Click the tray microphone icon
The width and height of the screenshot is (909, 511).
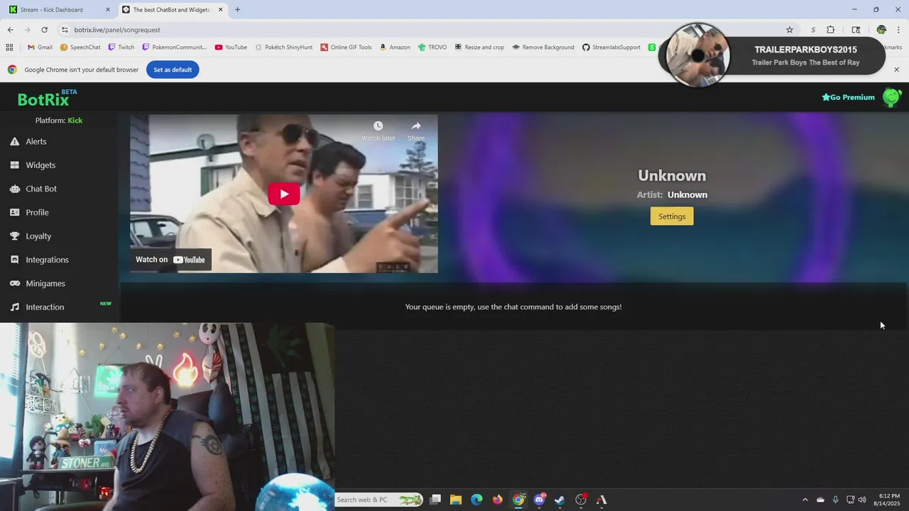835,500
